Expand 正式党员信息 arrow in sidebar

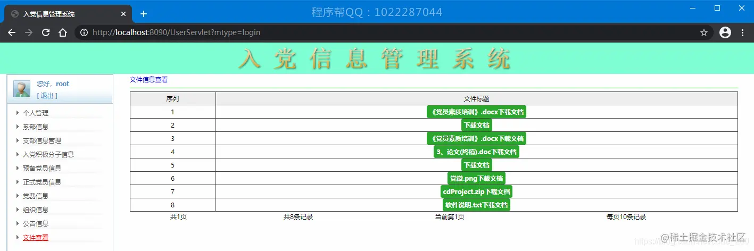(18, 182)
